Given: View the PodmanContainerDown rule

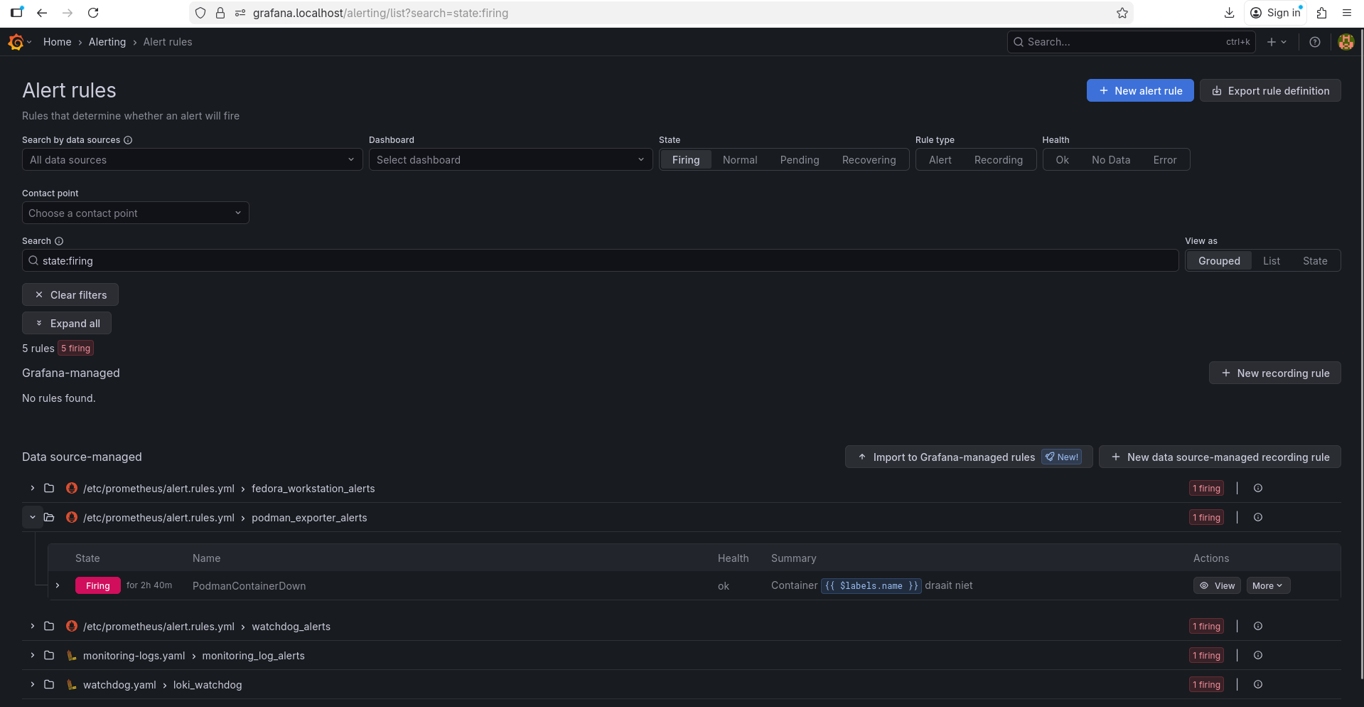Looking at the screenshot, I should 1217,585.
